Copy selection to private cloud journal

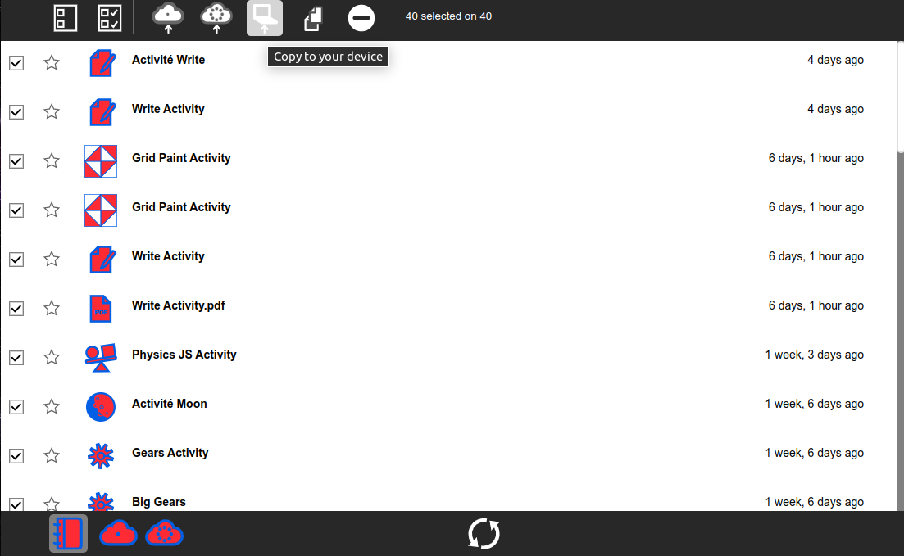[x=168, y=18]
